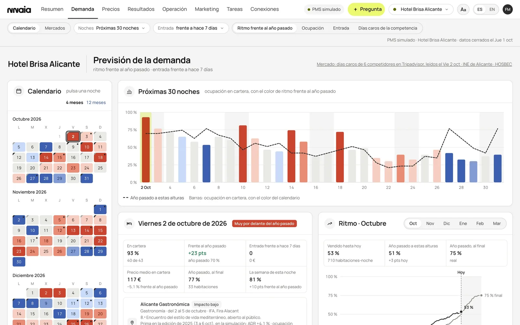Select Ene in the Ritmo month selector
This screenshot has height=325, width=520.
point(463,224)
